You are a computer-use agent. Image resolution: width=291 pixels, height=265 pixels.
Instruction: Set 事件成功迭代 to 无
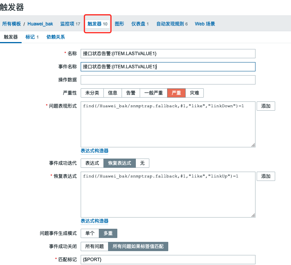click(x=142, y=163)
